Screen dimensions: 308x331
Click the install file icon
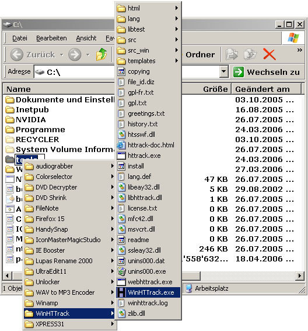[x=121, y=166]
